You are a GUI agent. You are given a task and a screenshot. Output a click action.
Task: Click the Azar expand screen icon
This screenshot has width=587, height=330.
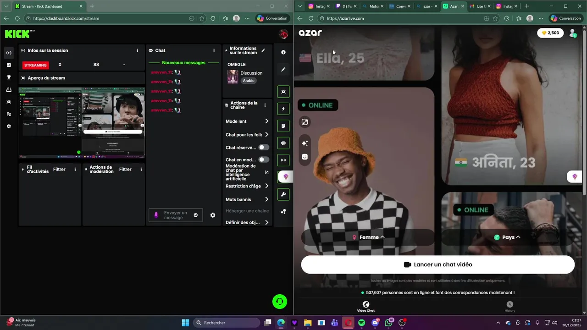(x=305, y=122)
